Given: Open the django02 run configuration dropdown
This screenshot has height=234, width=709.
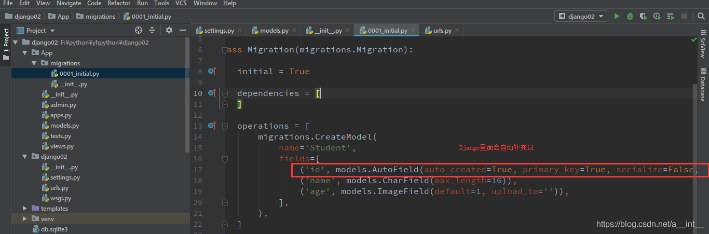Looking at the screenshot, I should pos(580,17).
